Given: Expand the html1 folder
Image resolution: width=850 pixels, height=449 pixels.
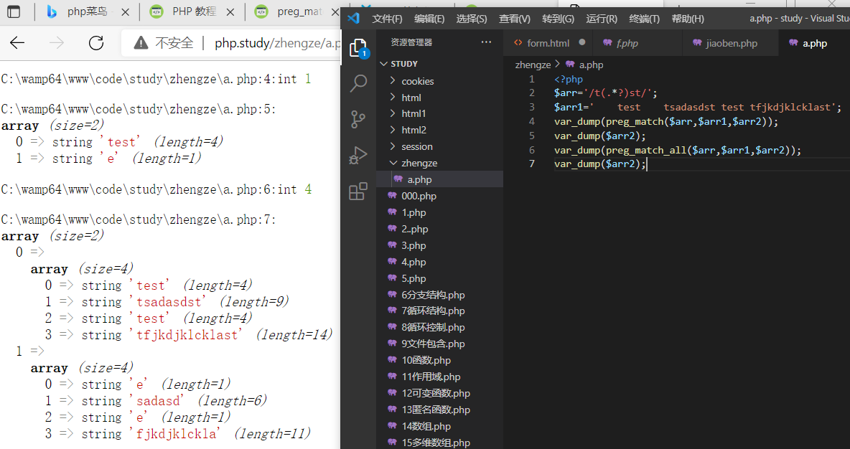Looking at the screenshot, I should tap(439, 114).
